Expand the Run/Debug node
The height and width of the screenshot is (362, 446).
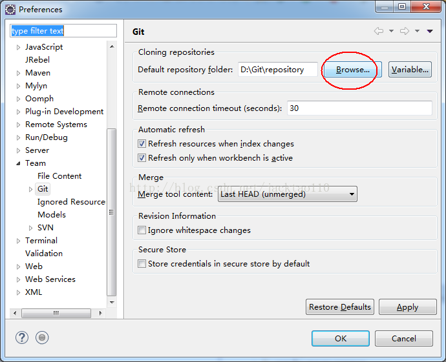[x=19, y=137]
